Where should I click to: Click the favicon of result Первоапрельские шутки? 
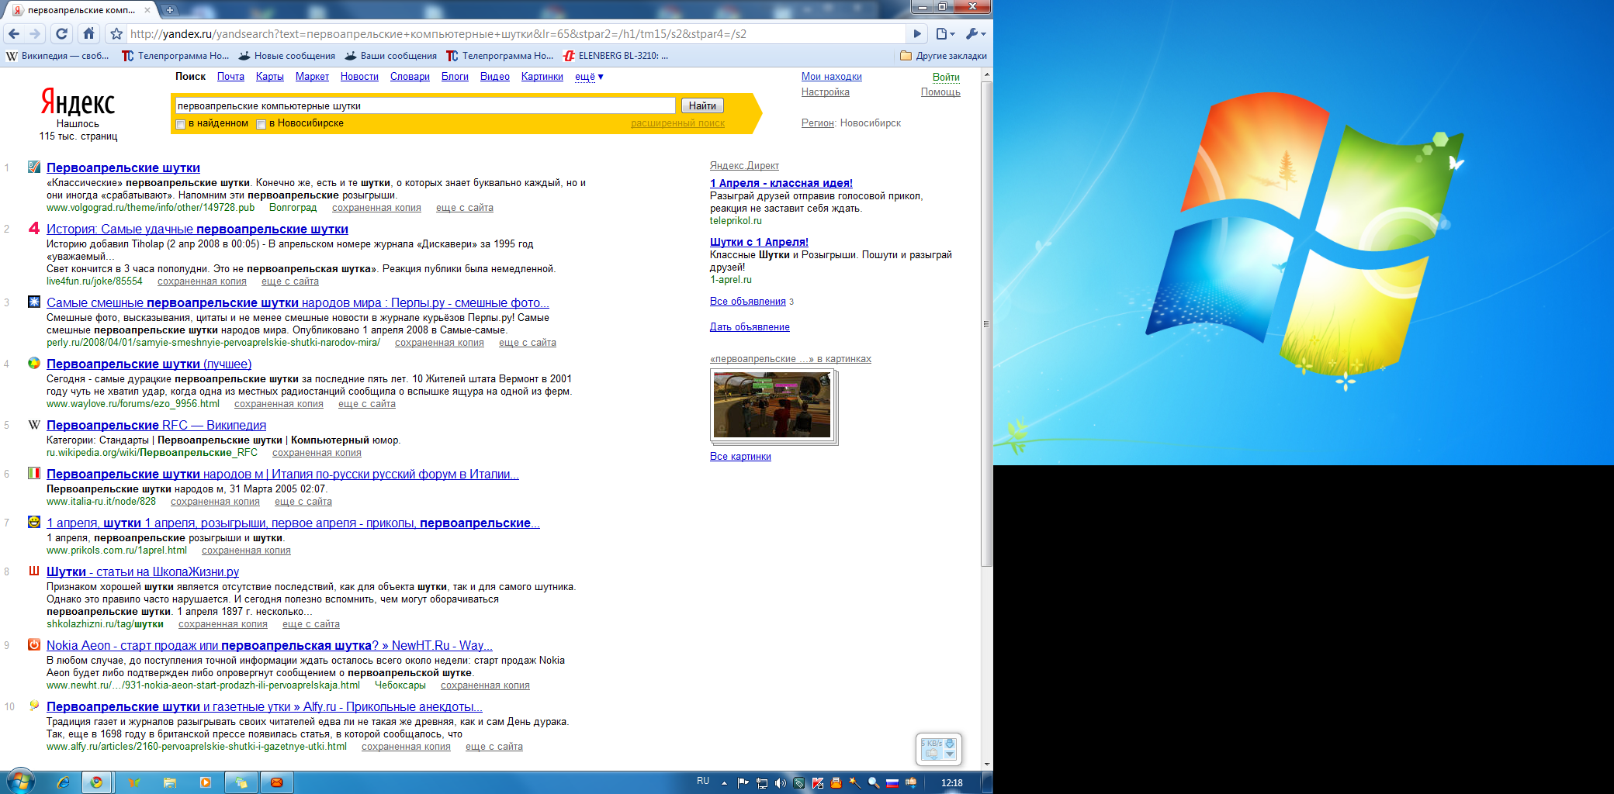(x=34, y=167)
